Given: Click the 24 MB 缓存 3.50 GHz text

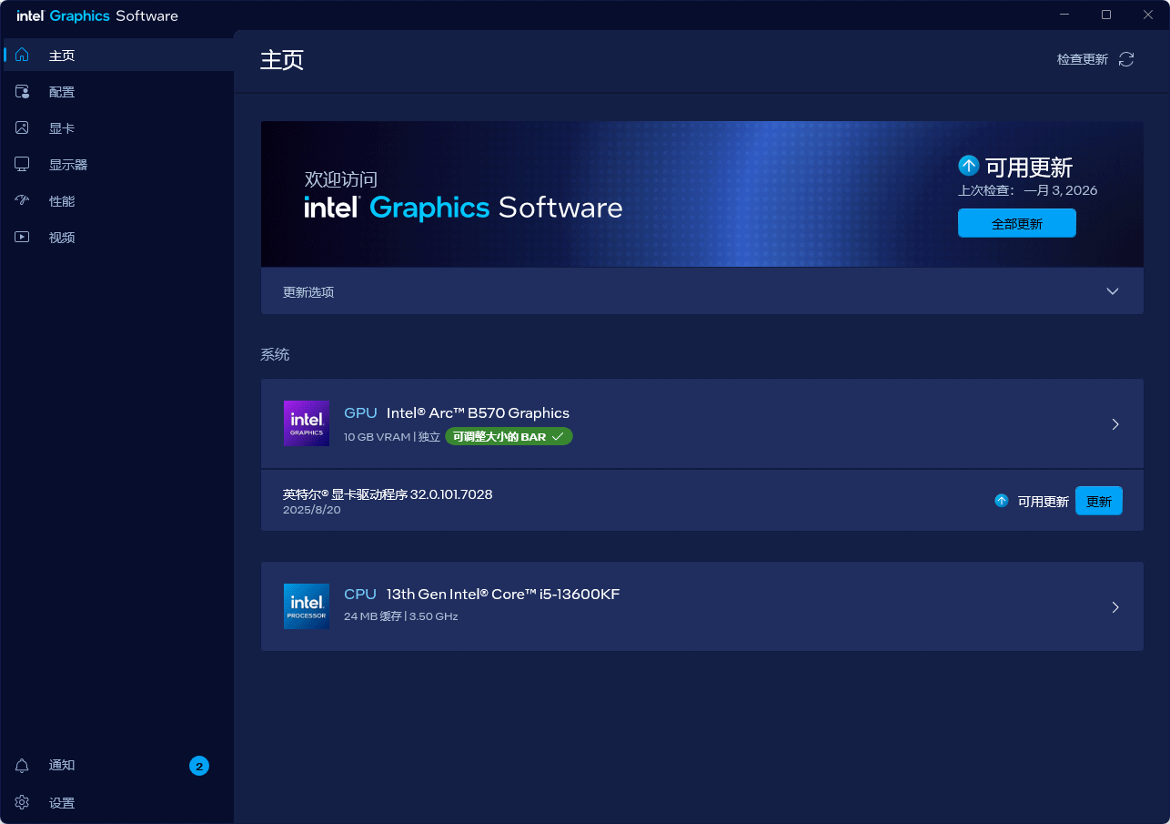Looking at the screenshot, I should click(x=401, y=616).
